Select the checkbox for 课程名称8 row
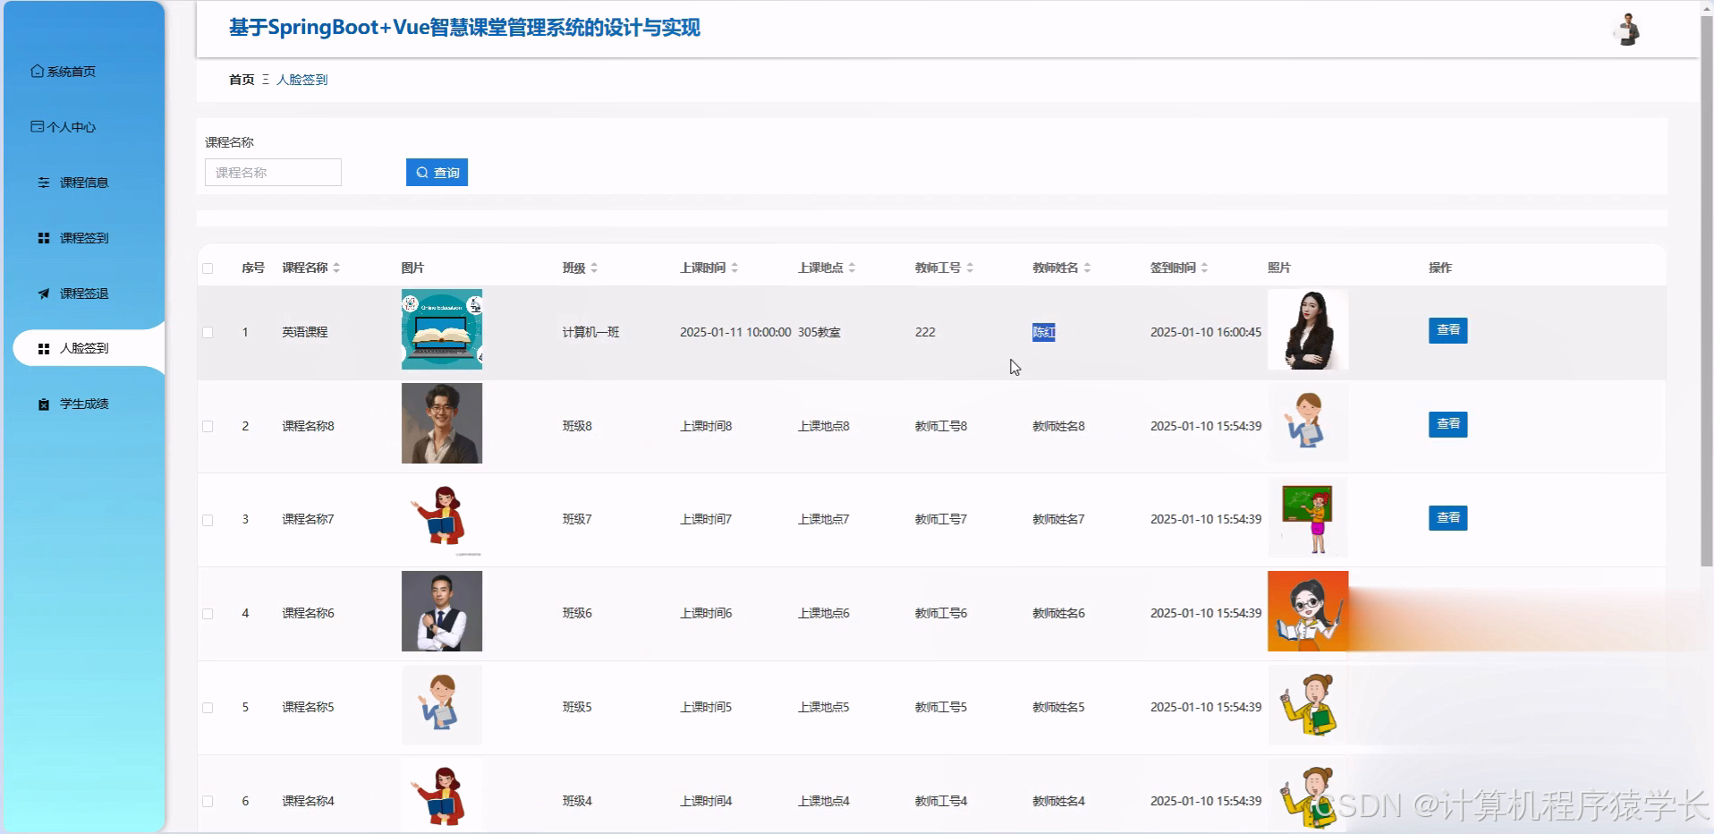Screen dimensions: 1714x834 coord(208,426)
